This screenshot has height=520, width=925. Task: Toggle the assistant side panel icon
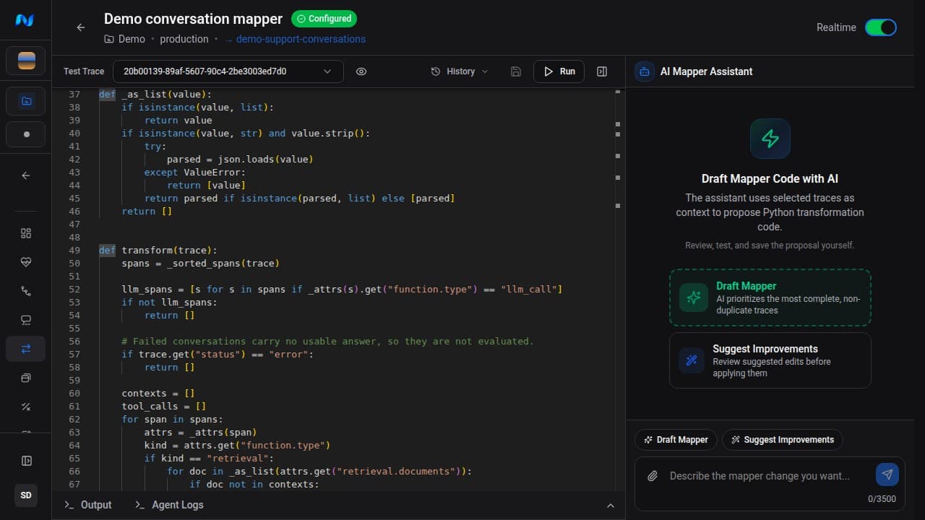click(602, 71)
